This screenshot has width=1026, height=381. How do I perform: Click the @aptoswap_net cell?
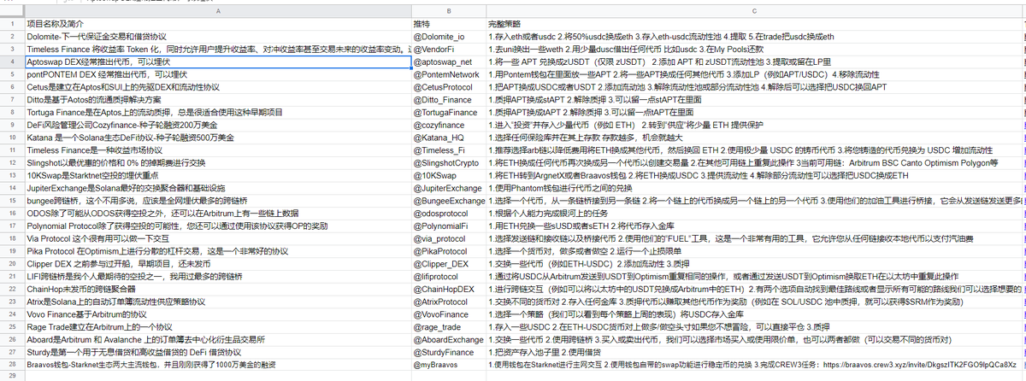(x=448, y=62)
